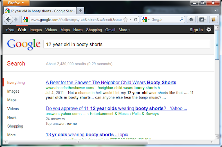Screen dimensions: 222x147
Task: Click the Polls & Surveys breadcrumb
Action: pos(145,114)
